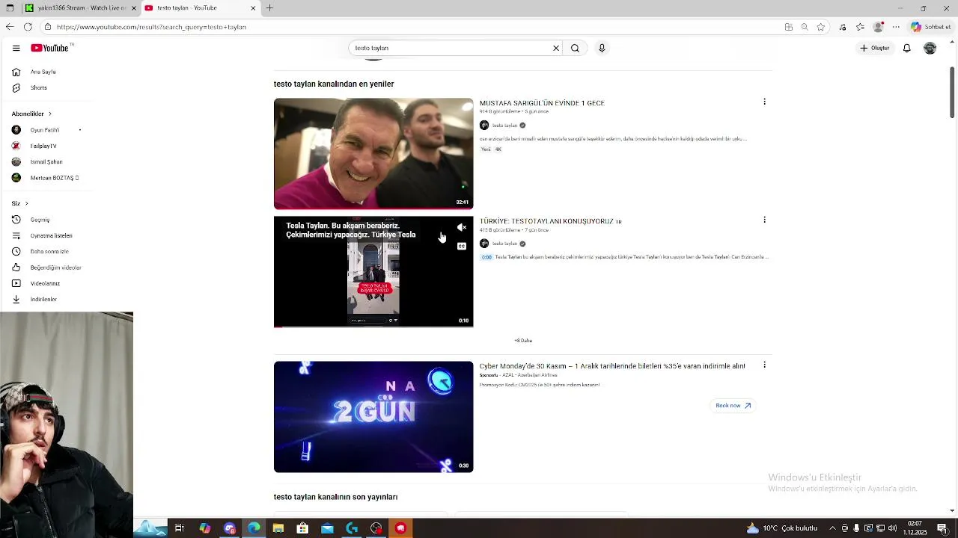Open Edge settings and more menu
Viewport: 958px width, 538px height.
pos(896,27)
